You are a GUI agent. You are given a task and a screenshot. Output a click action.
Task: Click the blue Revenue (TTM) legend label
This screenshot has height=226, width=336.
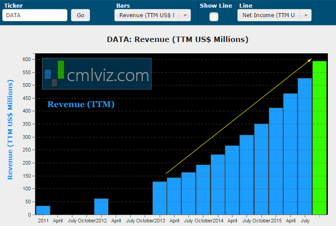(81, 104)
